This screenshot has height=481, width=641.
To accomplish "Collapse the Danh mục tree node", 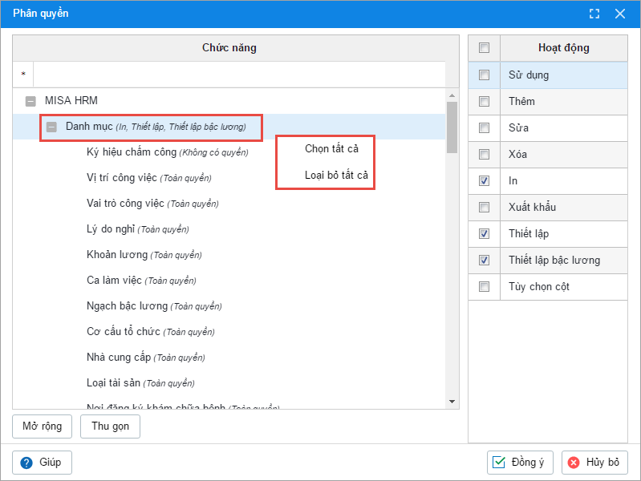I will tap(51, 127).
